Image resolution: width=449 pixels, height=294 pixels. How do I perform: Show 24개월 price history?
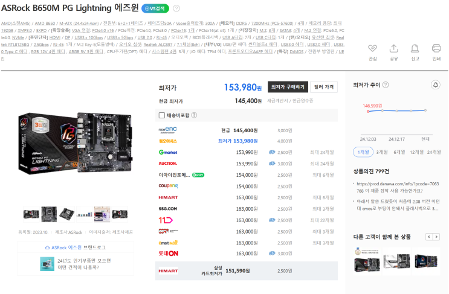tap(434, 152)
